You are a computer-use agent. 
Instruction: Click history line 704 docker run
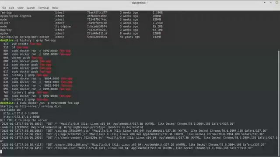click(37, 96)
